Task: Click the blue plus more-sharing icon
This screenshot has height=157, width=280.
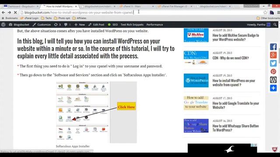Action: 273,88
